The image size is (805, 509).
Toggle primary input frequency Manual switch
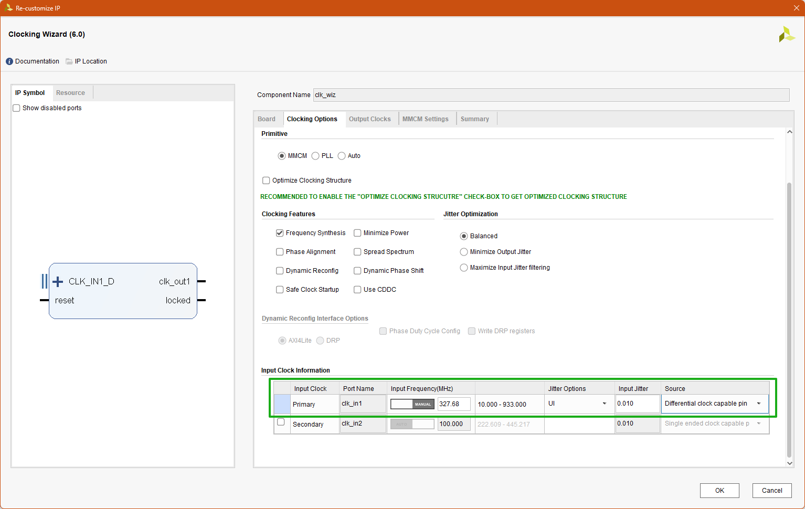click(x=412, y=404)
